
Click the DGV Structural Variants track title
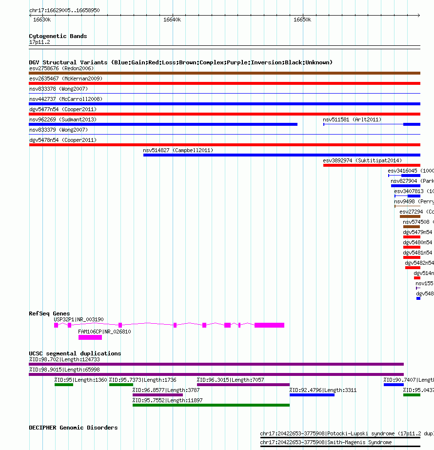click(180, 62)
